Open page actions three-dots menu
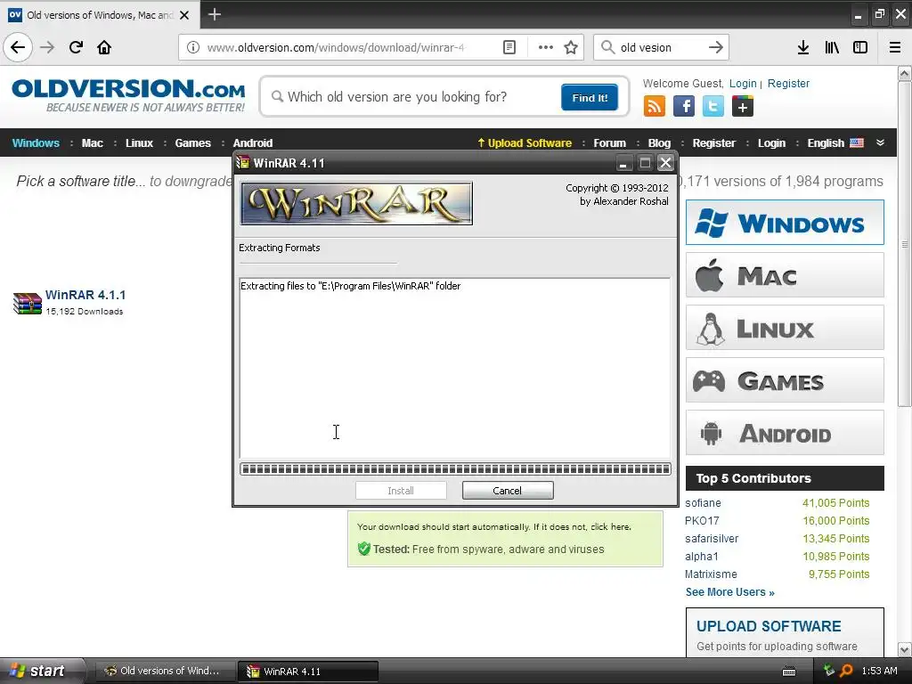 545,47
